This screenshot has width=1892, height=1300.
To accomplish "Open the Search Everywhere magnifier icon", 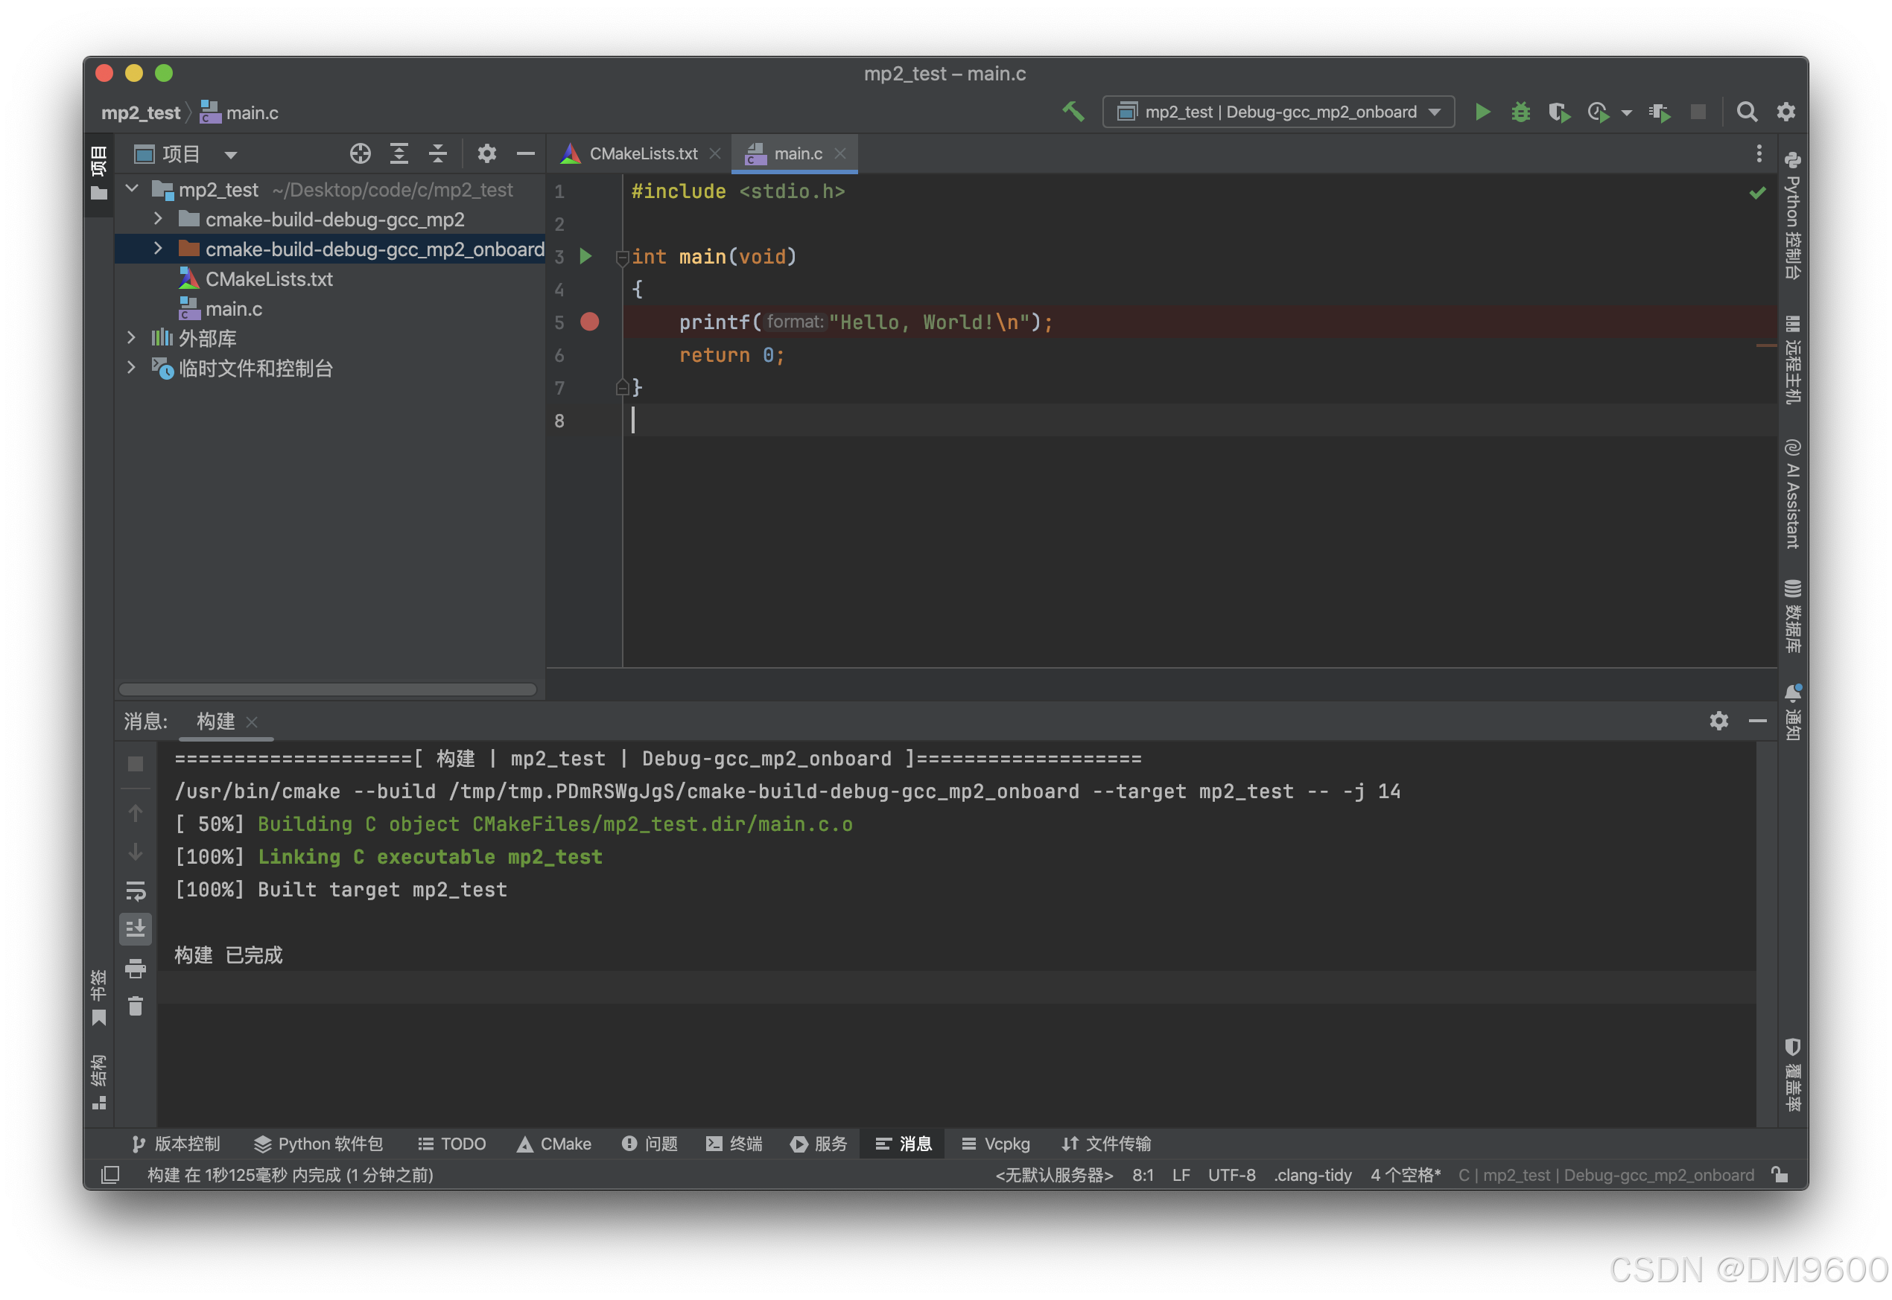I will 1746,112.
